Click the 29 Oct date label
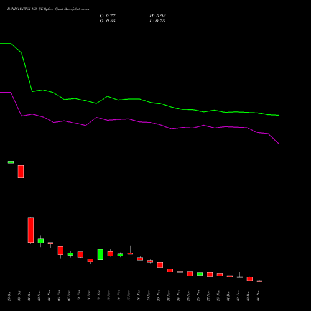 coord(9,296)
